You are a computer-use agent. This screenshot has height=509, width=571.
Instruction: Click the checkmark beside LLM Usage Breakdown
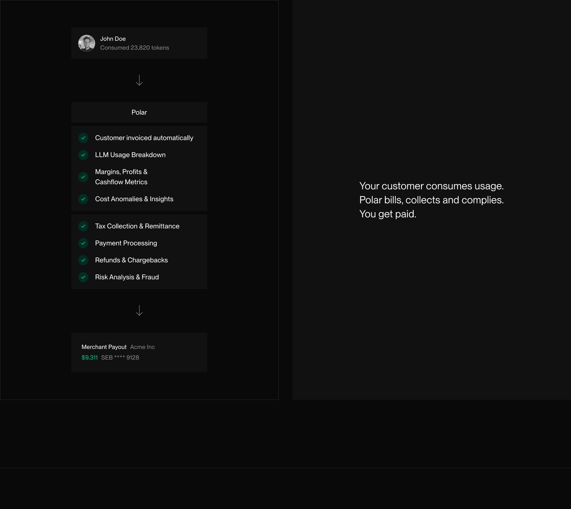pyautogui.click(x=83, y=155)
